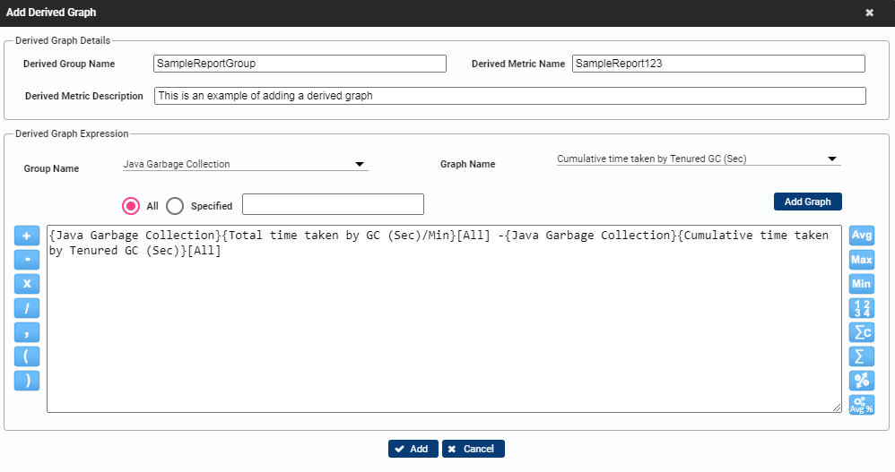Cancel the derived graph dialog
This screenshot has height=472, width=895.
[x=474, y=449]
